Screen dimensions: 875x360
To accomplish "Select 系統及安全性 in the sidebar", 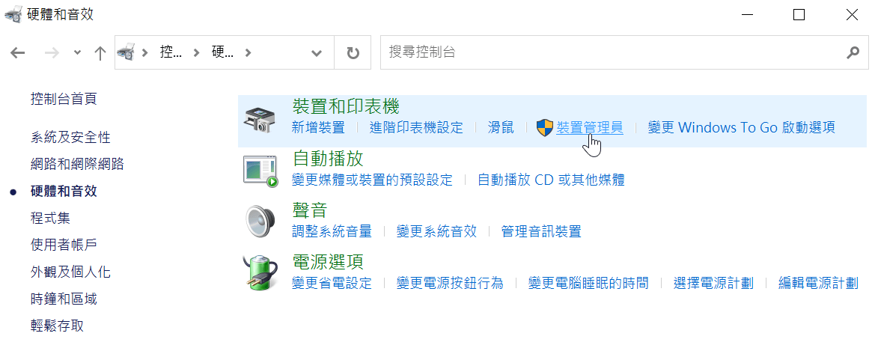I will [70, 137].
